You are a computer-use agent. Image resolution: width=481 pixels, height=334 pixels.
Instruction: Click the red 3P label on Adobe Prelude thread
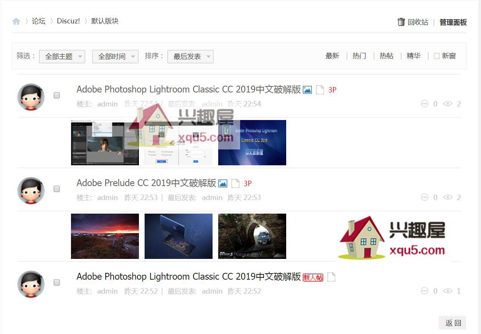[x=248, y=184]
